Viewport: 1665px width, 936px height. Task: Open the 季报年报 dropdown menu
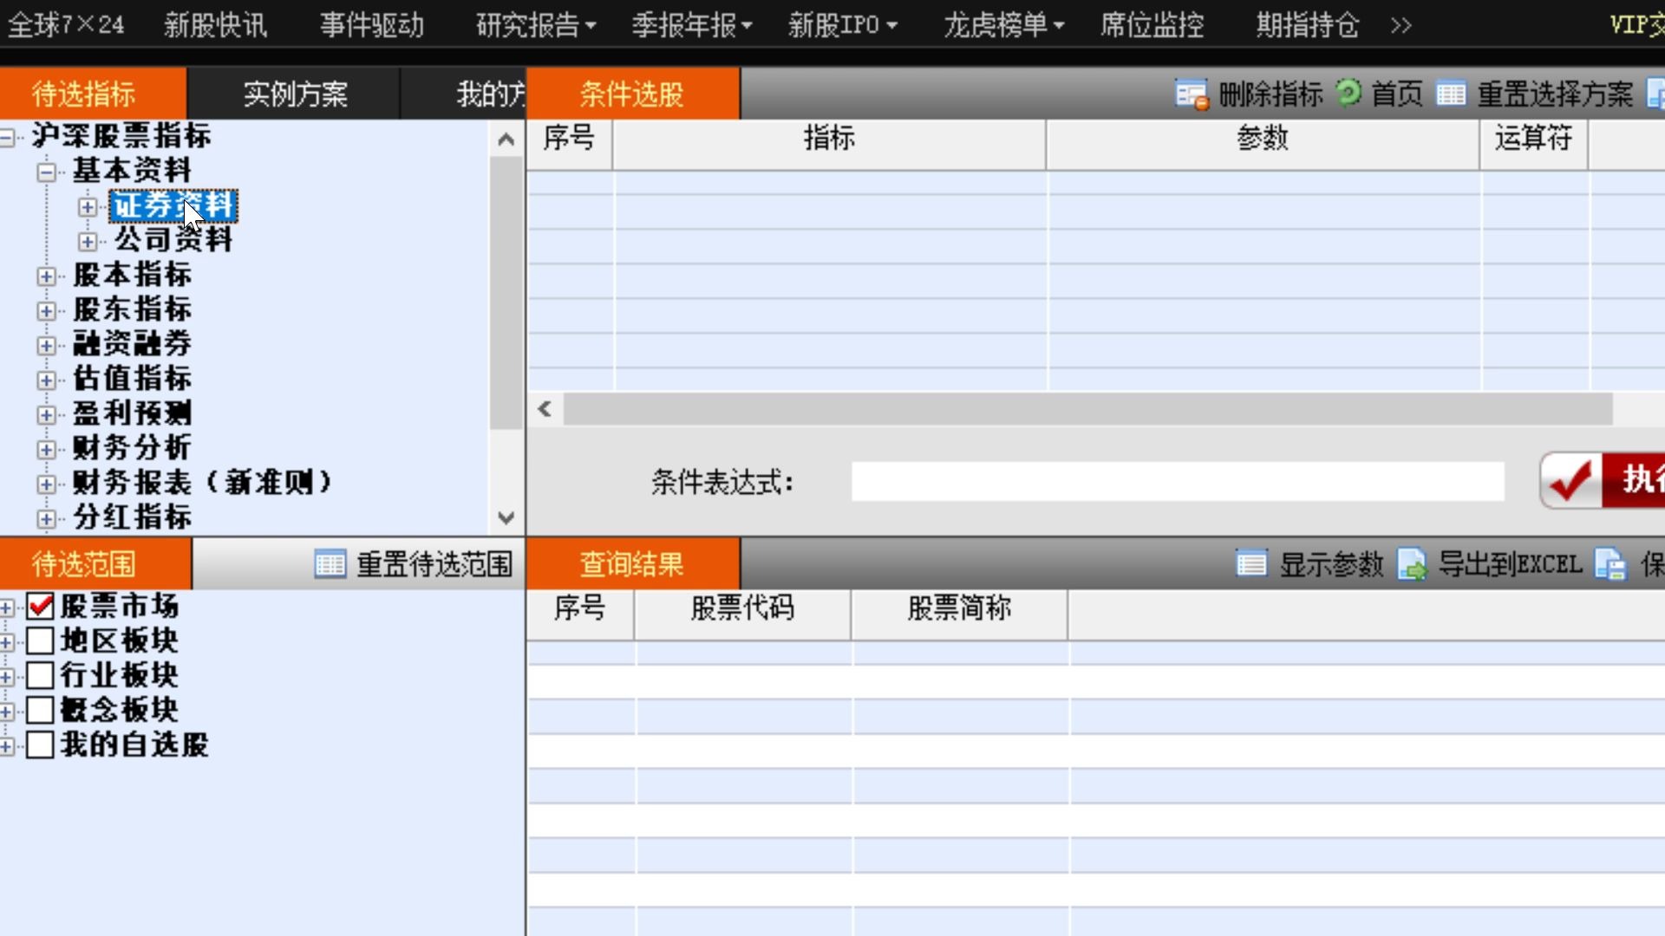pyautogui.click(x=692, y=25)
